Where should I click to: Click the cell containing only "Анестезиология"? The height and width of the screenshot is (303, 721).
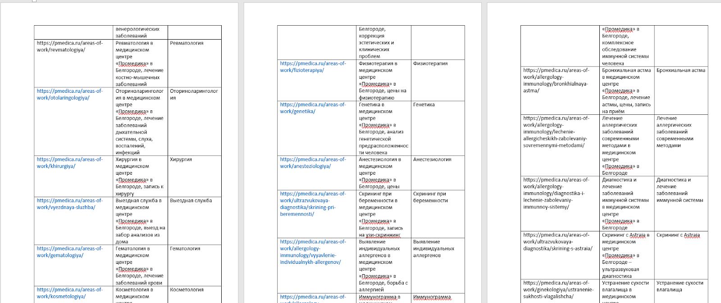438,173
